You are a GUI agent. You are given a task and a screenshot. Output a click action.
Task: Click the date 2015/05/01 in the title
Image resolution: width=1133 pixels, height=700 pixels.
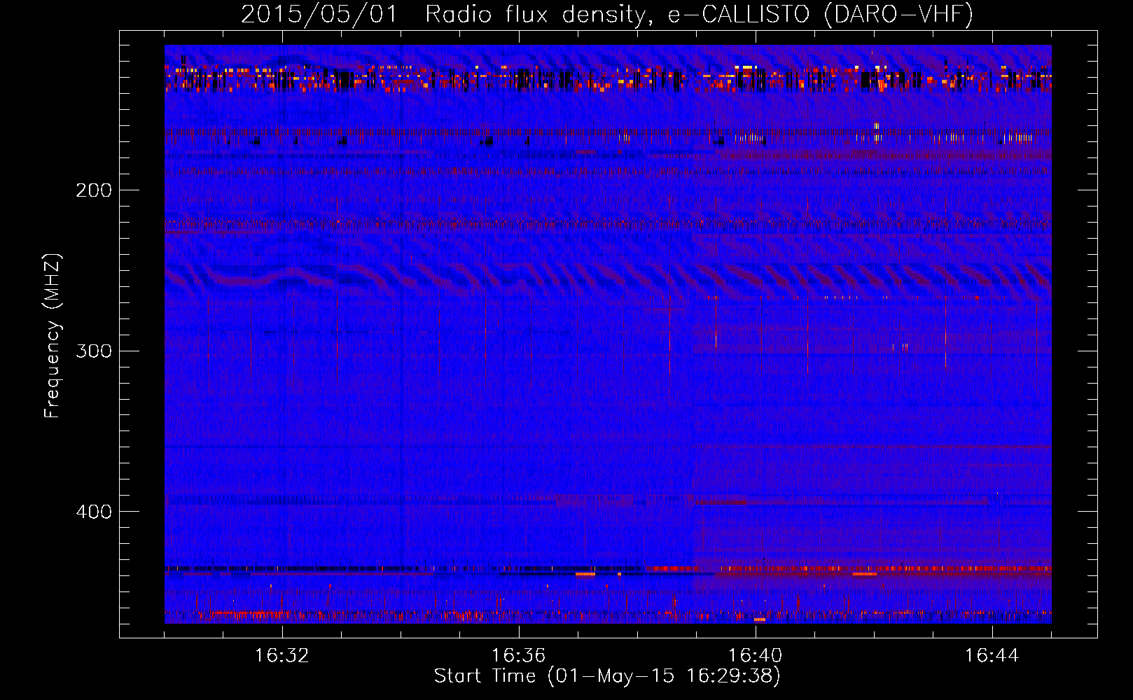coord(319,15)
